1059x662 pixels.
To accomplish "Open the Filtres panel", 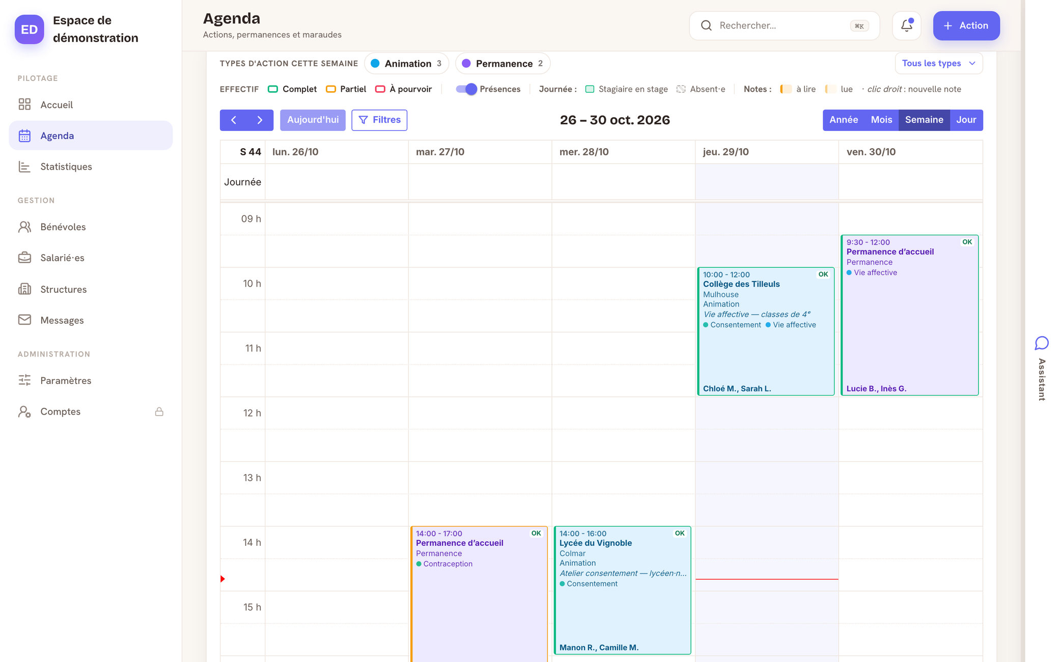I will tap(379, 120).
